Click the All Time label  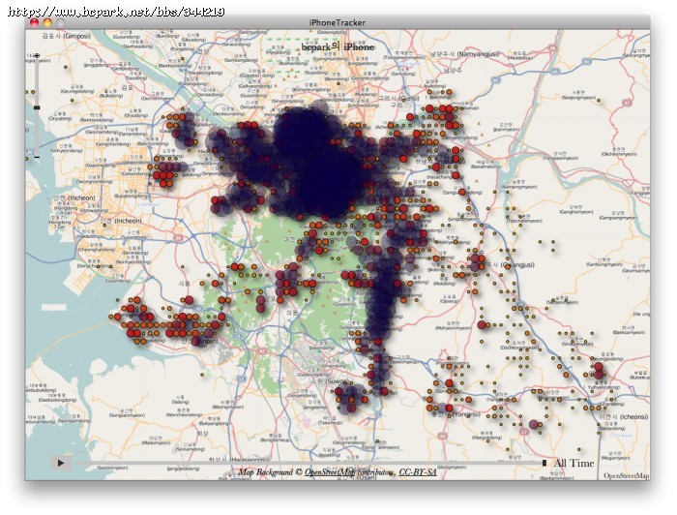tap(574, 463)
